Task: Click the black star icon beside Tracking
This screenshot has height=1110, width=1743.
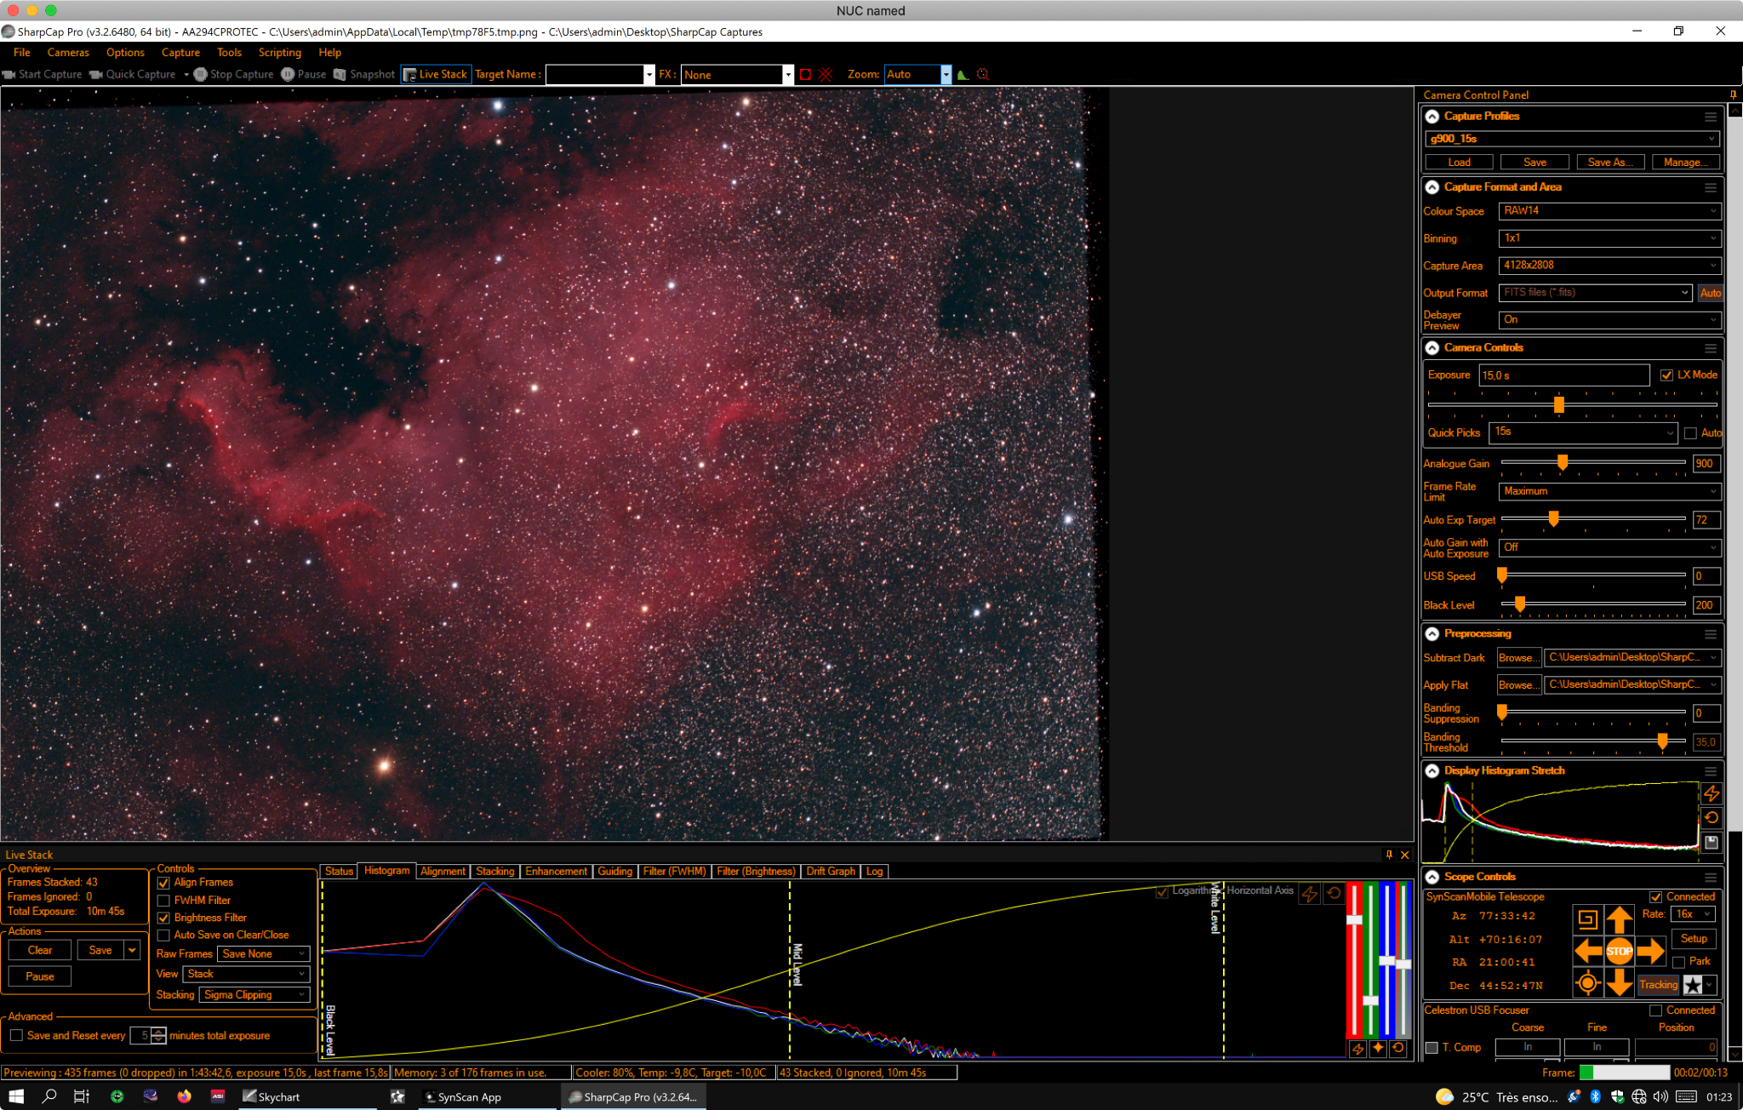Action: click(1693, 985)
